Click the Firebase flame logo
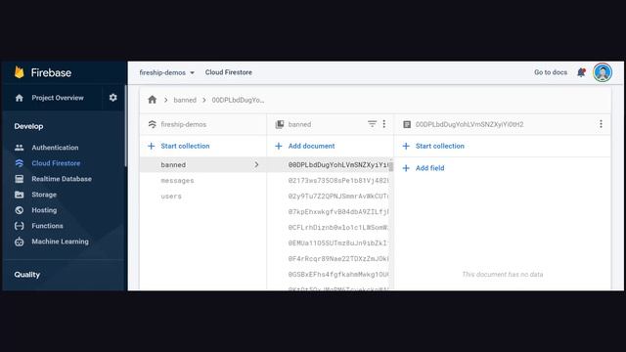The height and width of the screenshot is (352, 626). point(20,72)
